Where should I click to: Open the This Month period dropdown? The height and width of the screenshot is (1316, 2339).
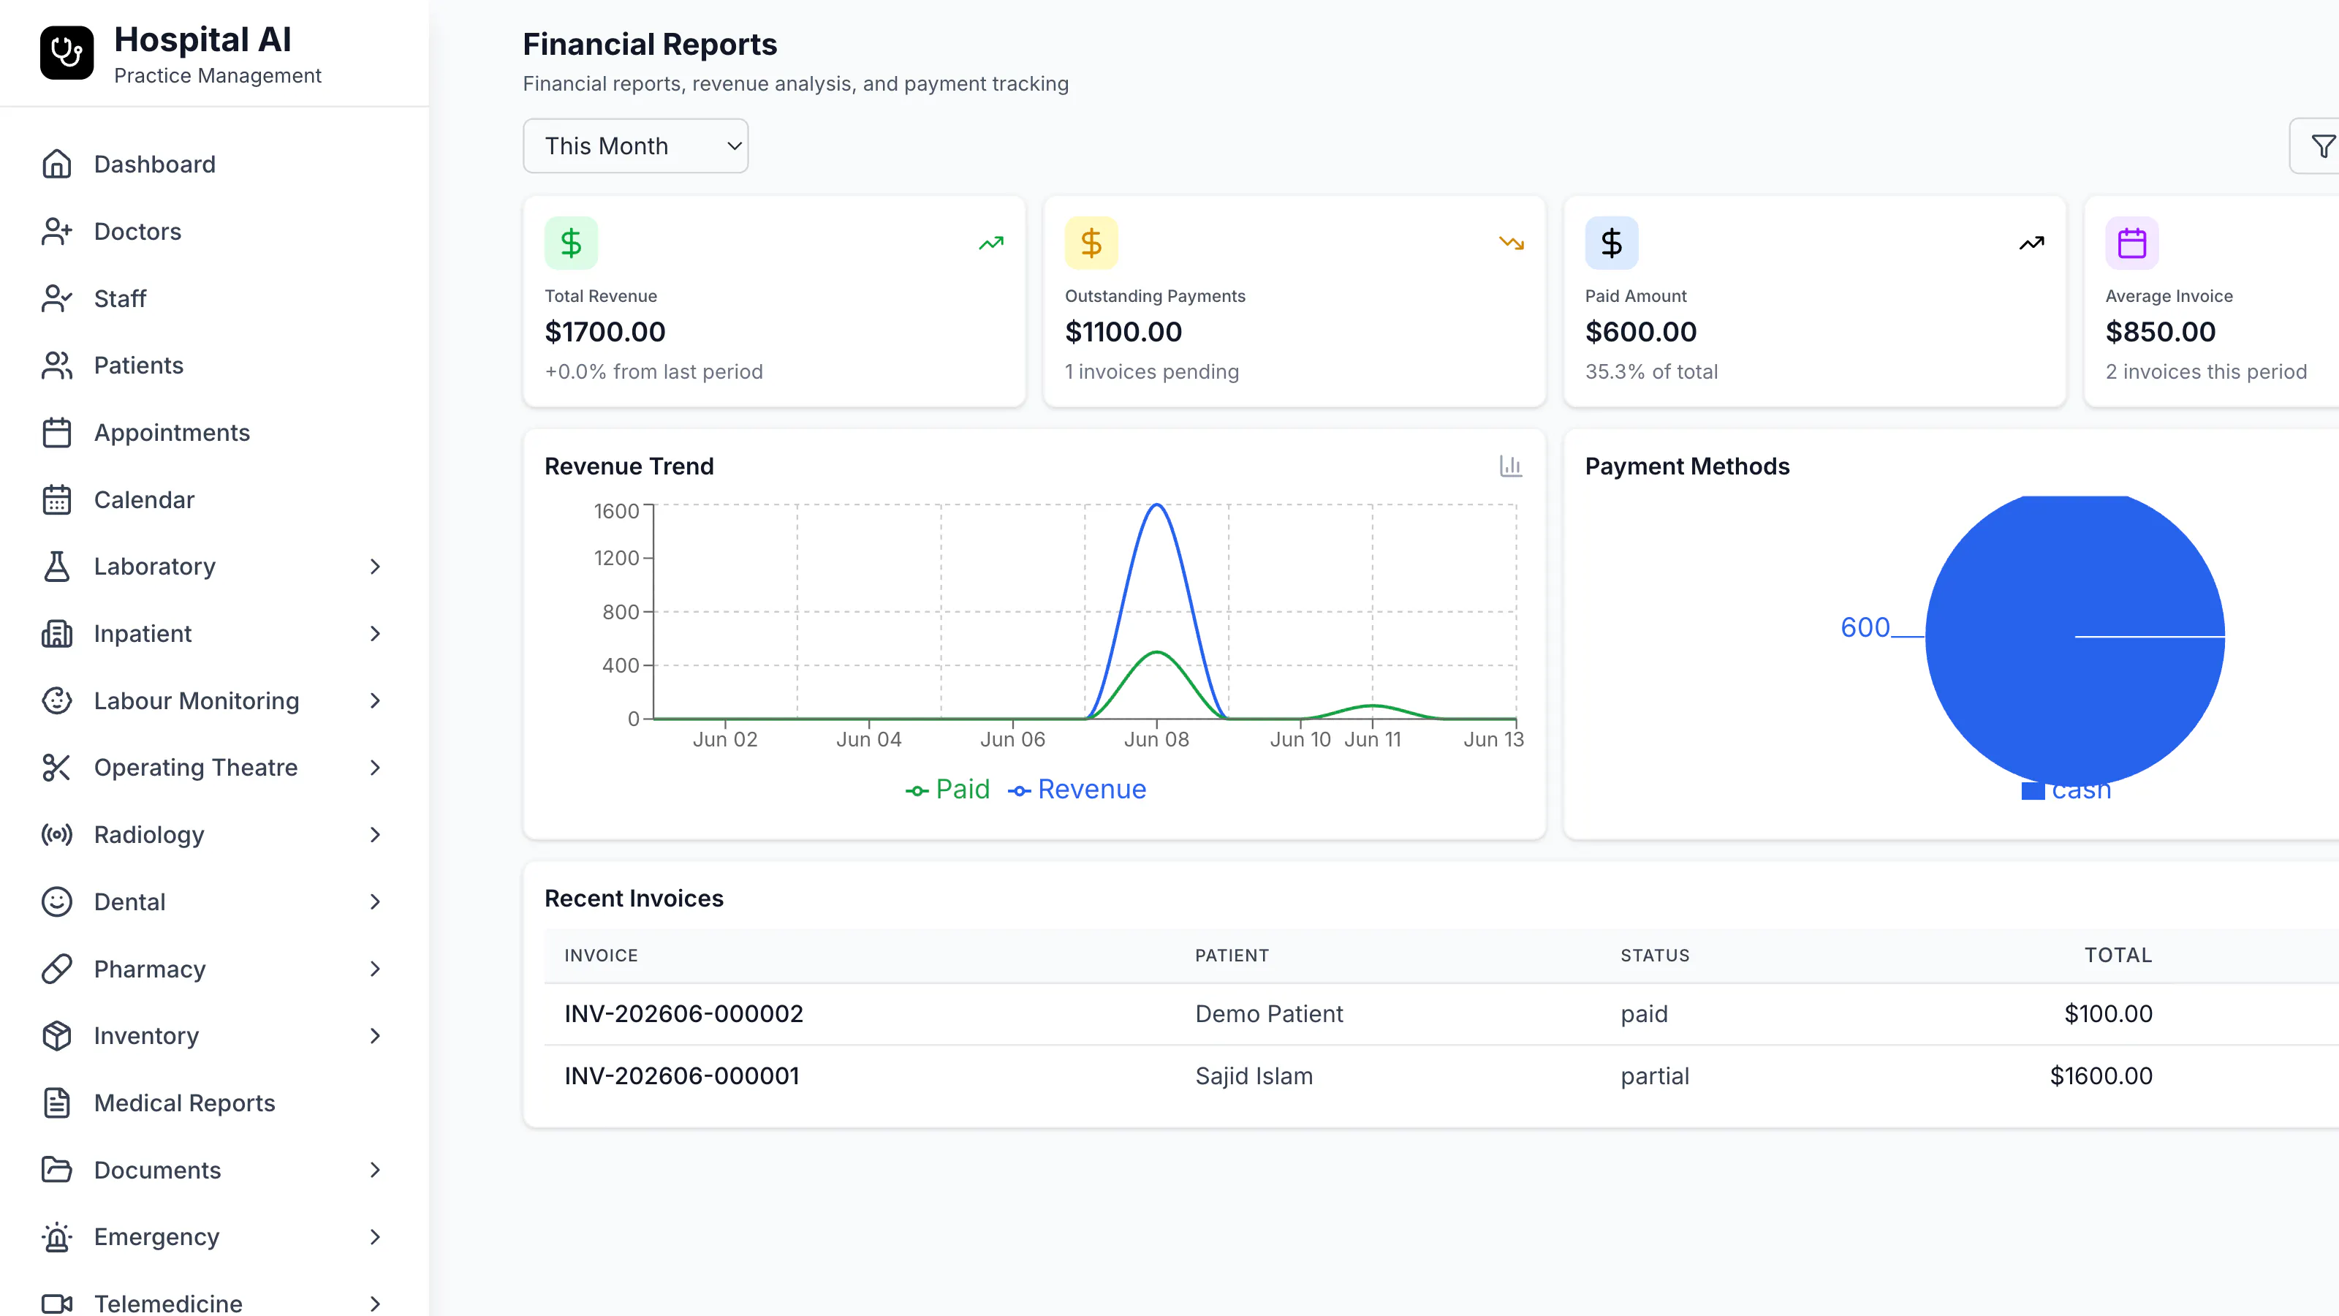pyautogui.click(x=636, y=146)
